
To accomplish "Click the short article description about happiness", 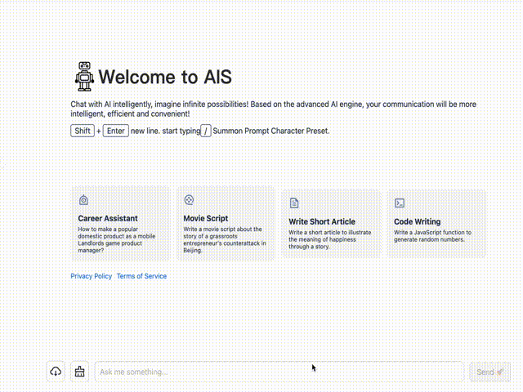I will point(330,239).
